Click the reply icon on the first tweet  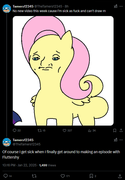click(14, 130)
